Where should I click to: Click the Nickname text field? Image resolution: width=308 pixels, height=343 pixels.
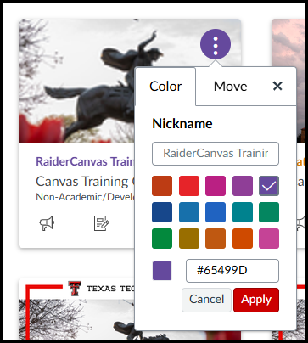pyautogui.click(x=216, y=154)
